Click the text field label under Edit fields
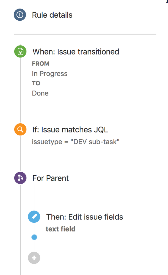 [60, 229]
